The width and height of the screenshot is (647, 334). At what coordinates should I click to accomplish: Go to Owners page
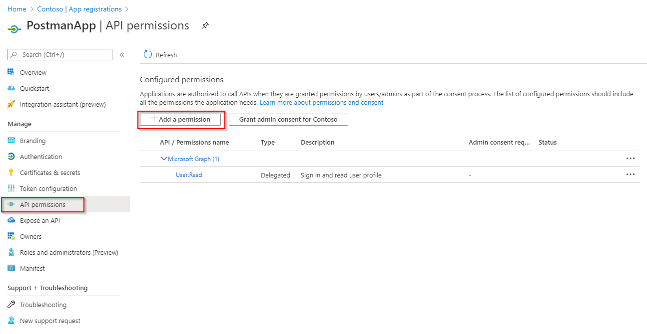[x=31, y=236]
